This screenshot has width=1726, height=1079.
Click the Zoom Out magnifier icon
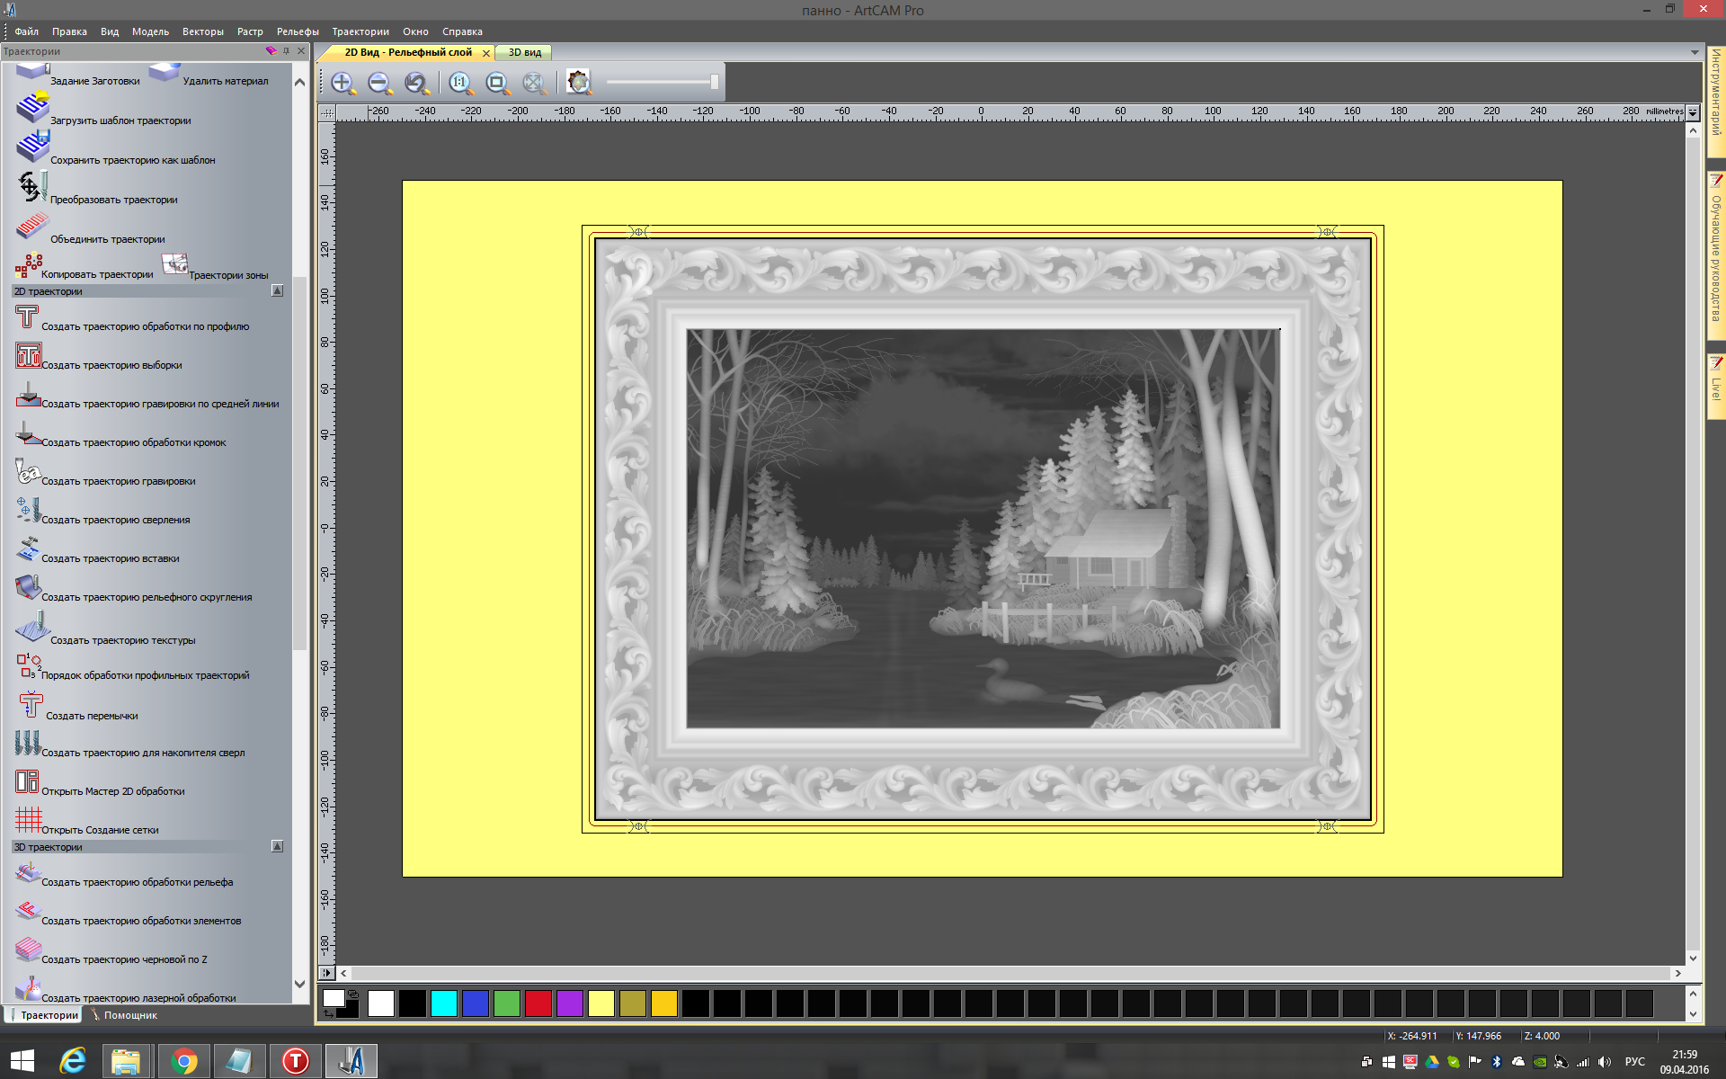tap(379, 83)
